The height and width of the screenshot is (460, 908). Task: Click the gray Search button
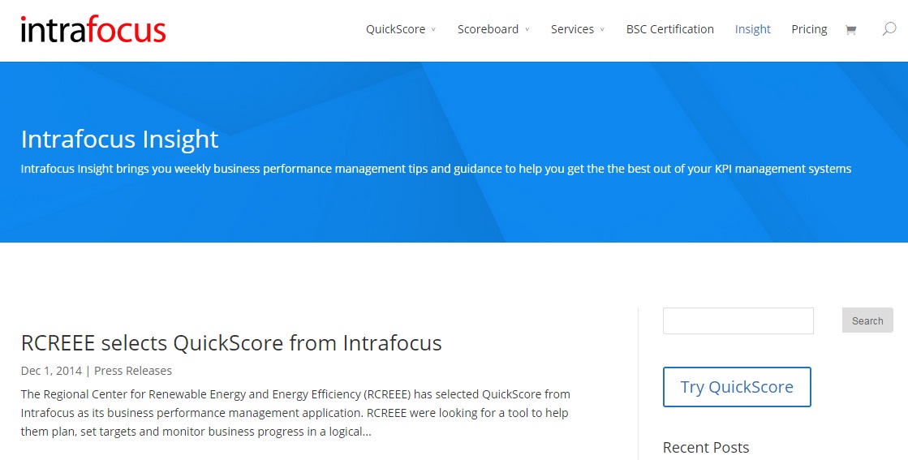tap(867, 320)
